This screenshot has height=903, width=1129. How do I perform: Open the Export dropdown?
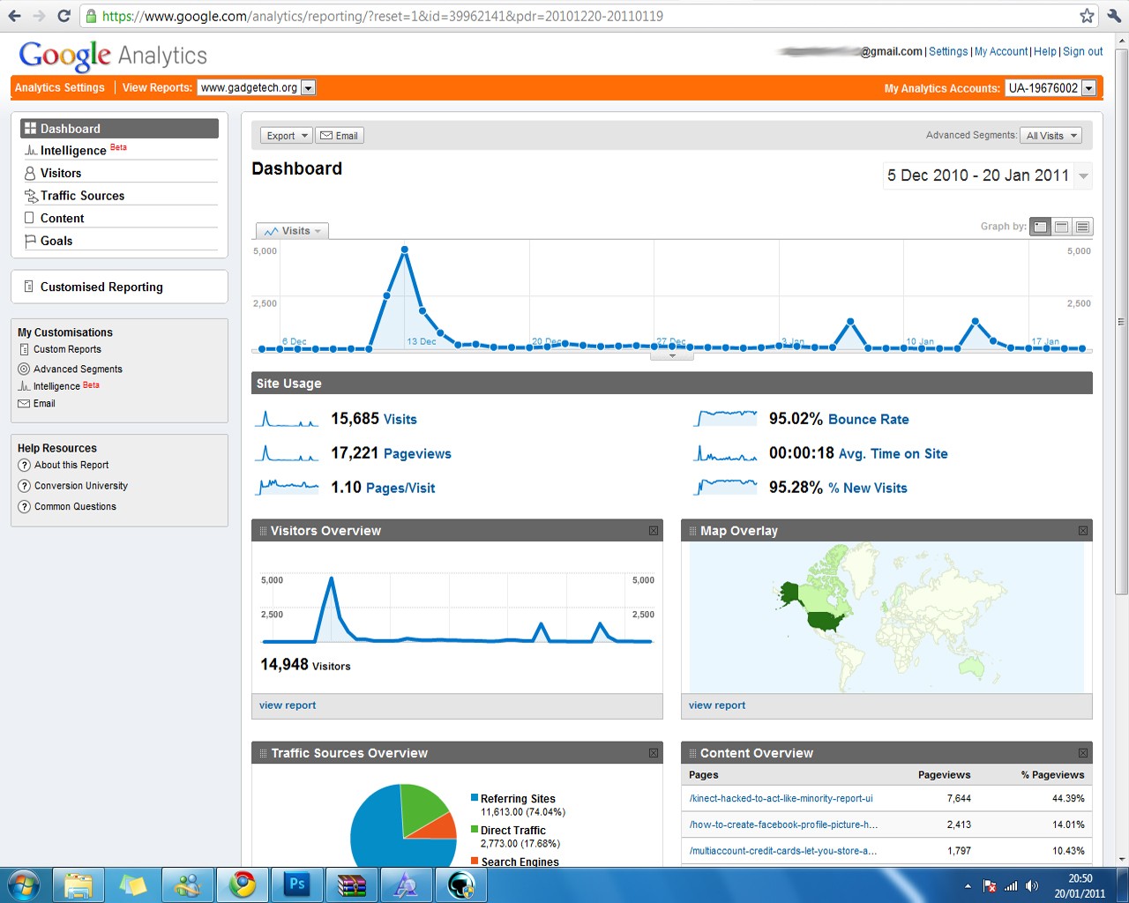(x=287, y=136)
